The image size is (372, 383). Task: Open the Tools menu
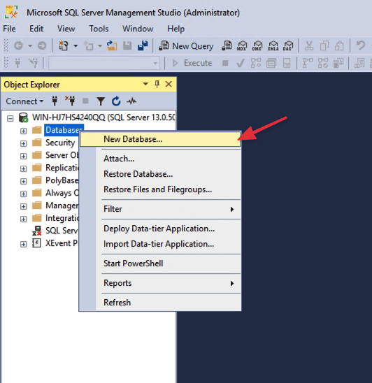tap(99, 29)
